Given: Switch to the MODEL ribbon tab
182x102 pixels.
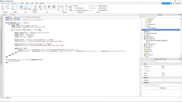Looking at the screenshot, I should (x=27, y=3).
